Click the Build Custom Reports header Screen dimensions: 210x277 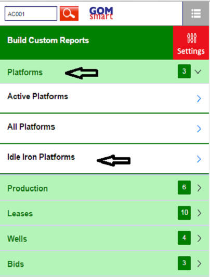(48, 40)
